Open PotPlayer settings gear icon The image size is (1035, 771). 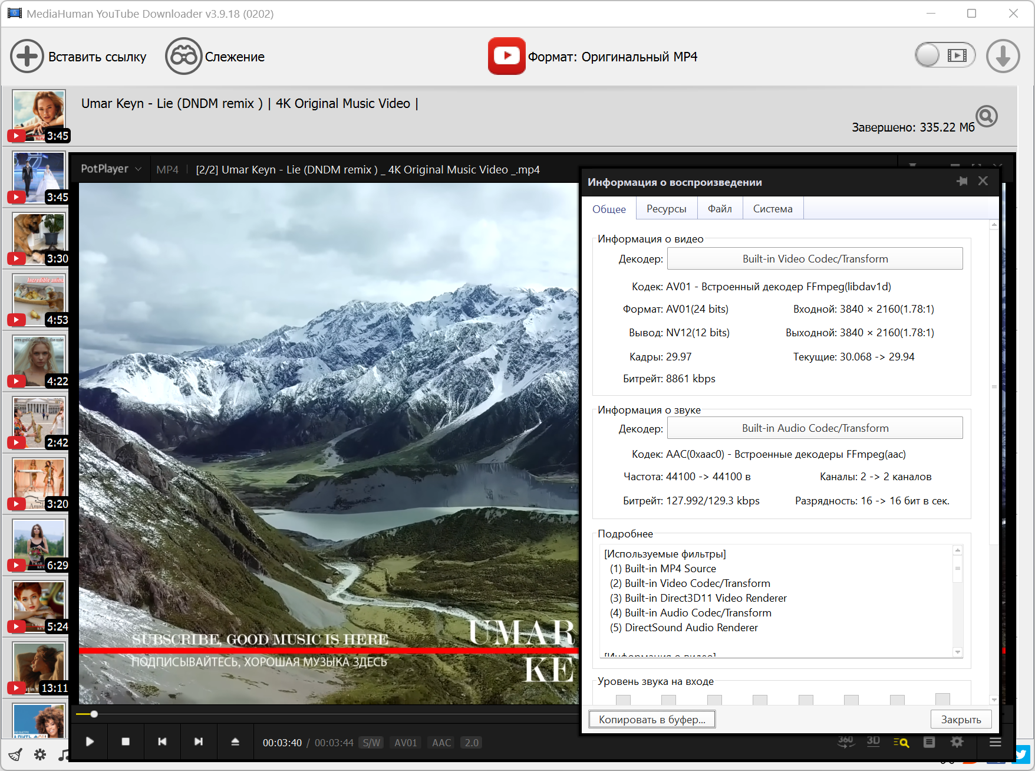pos(957,742)
